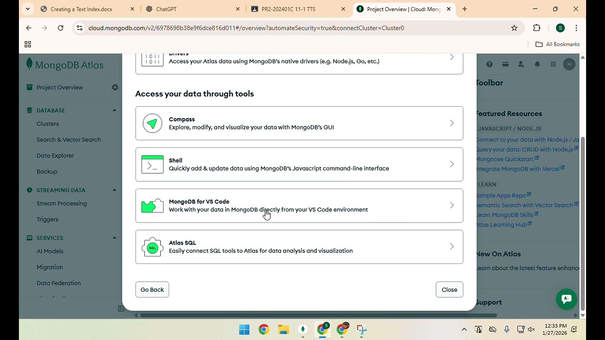Image resolution: width=605 pixels, height=340 pixels.
Task: Click the Close button in the dialog
Action: pyautogui.click(x=449, y=289)
